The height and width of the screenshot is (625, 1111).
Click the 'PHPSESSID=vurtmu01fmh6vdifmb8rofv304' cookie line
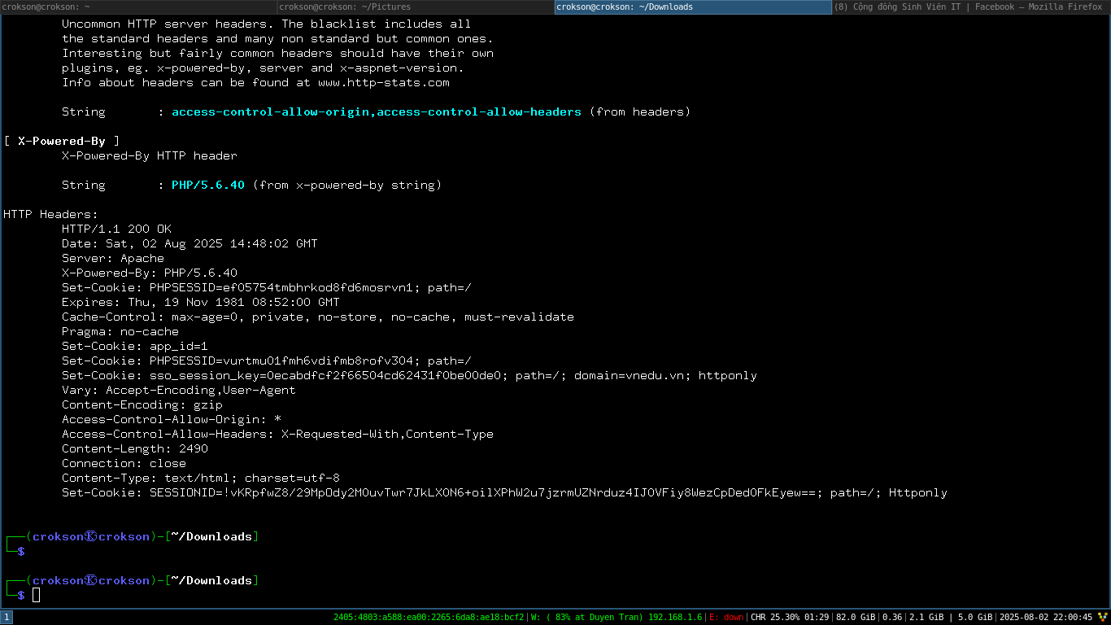[267, 361]
